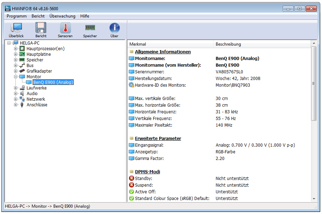Open the Hilfe menu
The height and width of the screenshot is (214, 322).
point(85,16)
